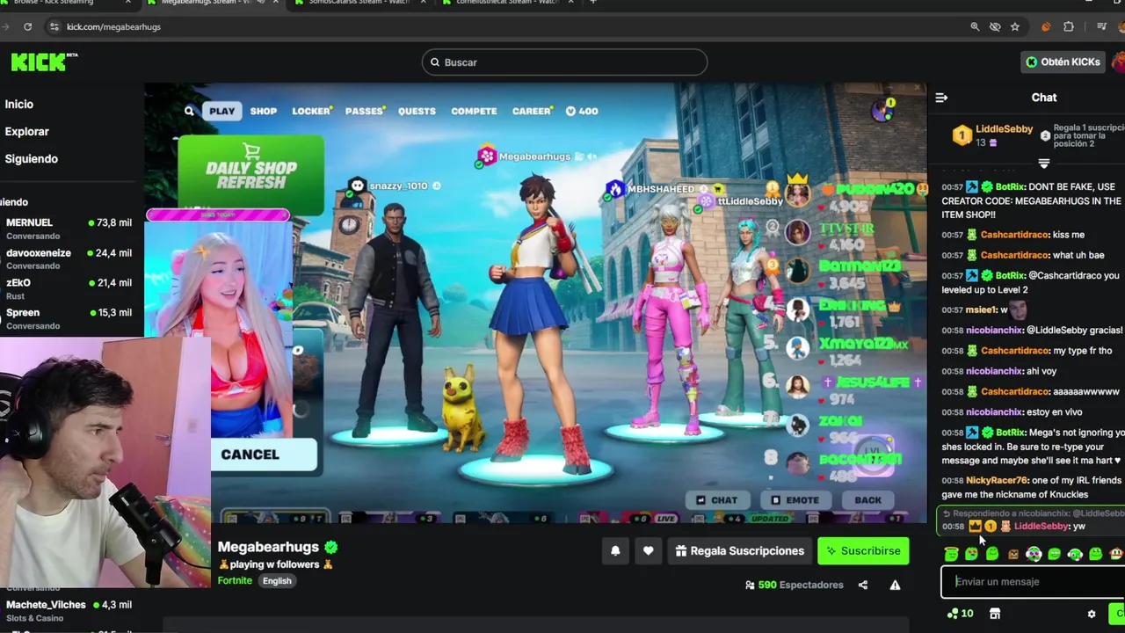Click the LiddleSebby top gifter badge
This screenshot has width=1125, height=633.
click(x=962, y=135)
